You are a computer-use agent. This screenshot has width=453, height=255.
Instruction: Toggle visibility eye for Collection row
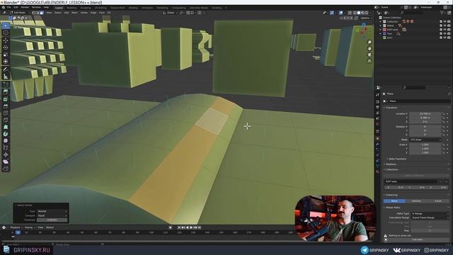445,21
